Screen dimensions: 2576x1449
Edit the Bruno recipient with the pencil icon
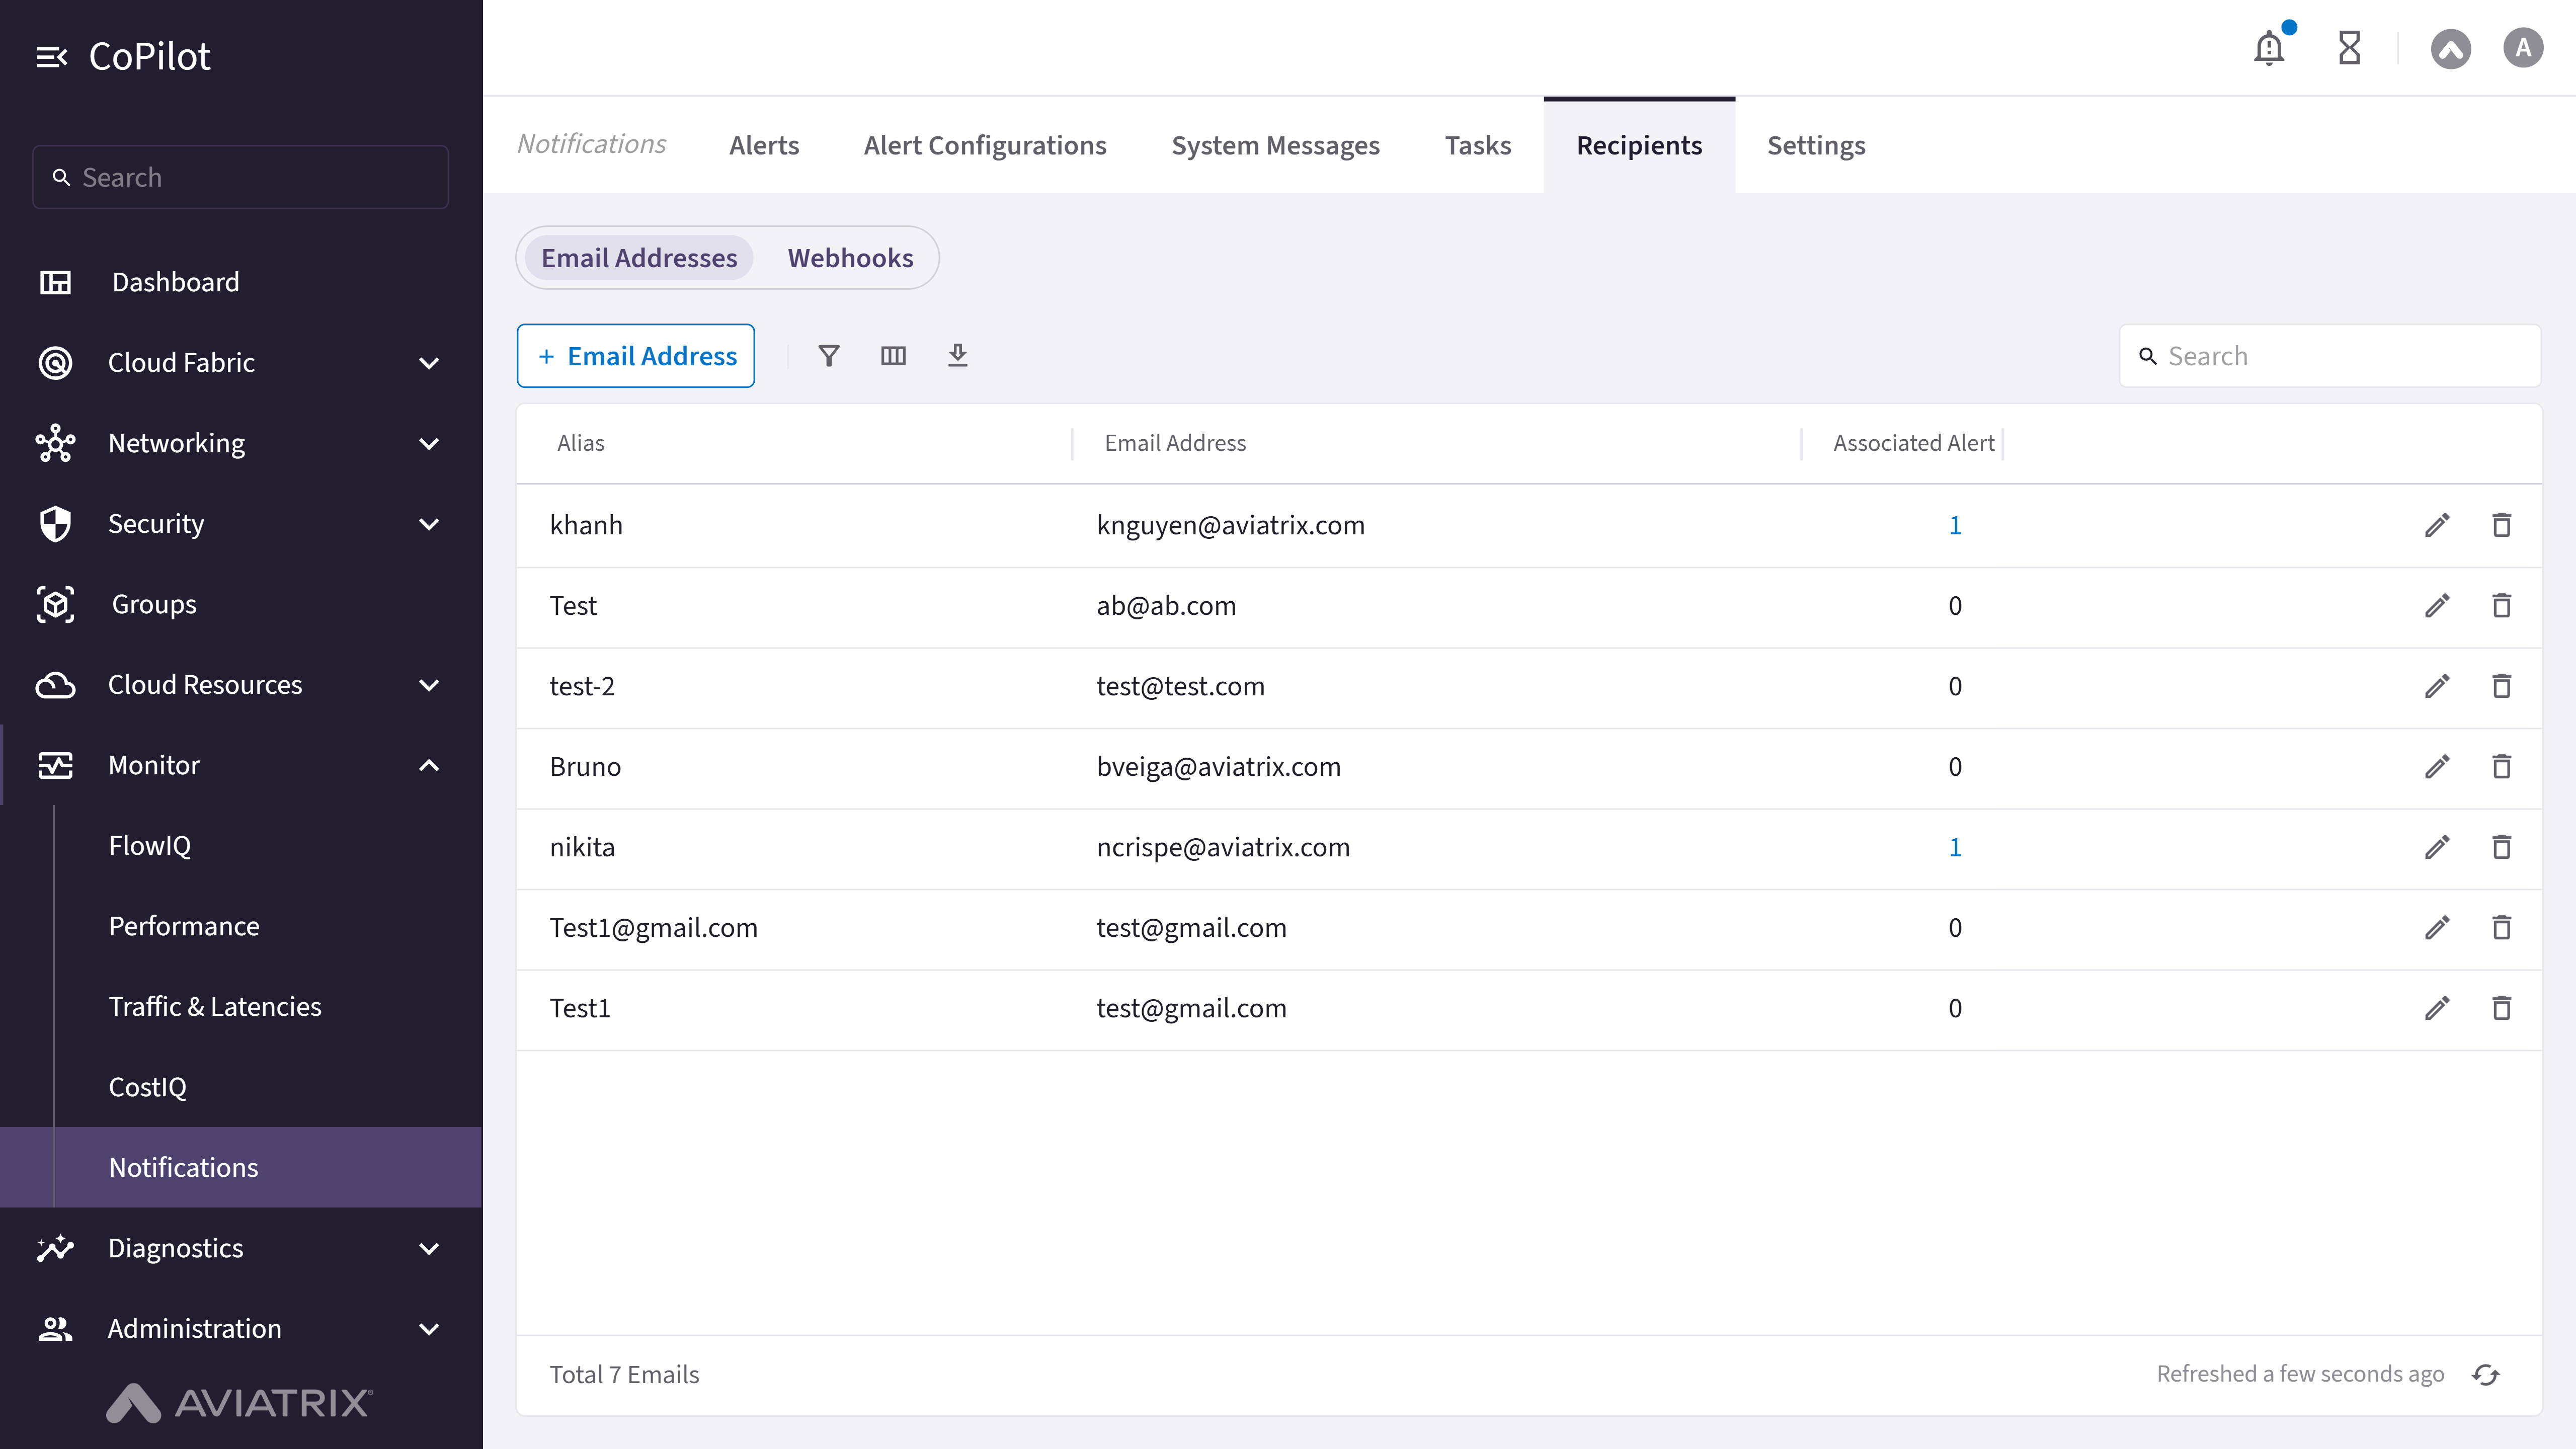click(x=2437, y=767)
